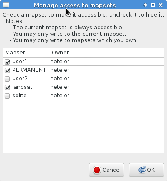Click the Cancel button

[x=106, y=170]
